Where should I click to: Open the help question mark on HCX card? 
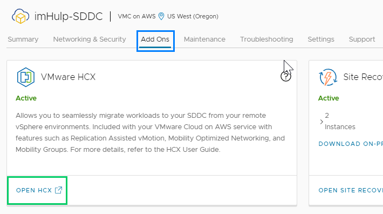tap(286, 77)
